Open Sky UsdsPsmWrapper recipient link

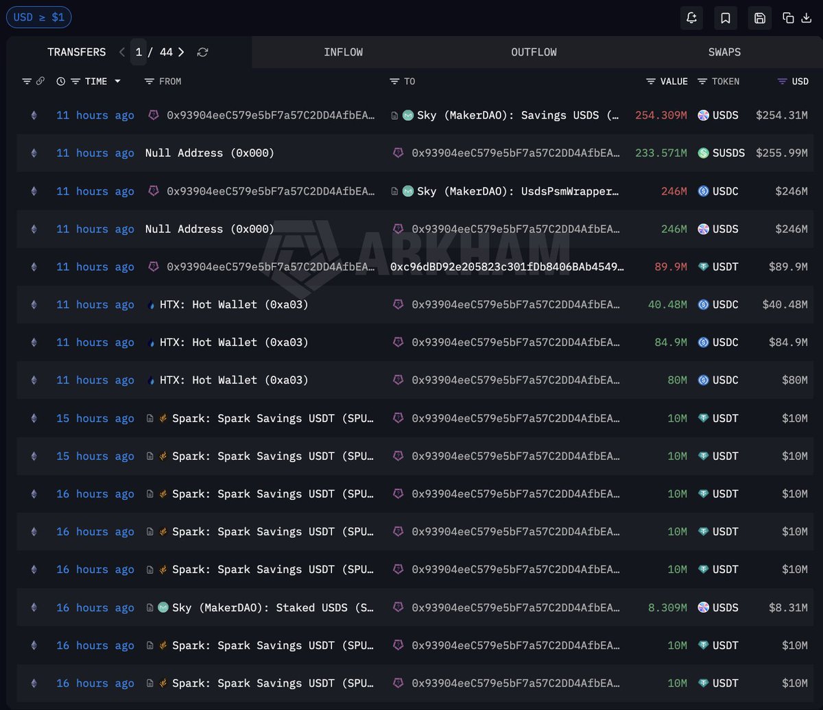pyautogui.click(x=518, y=191)
